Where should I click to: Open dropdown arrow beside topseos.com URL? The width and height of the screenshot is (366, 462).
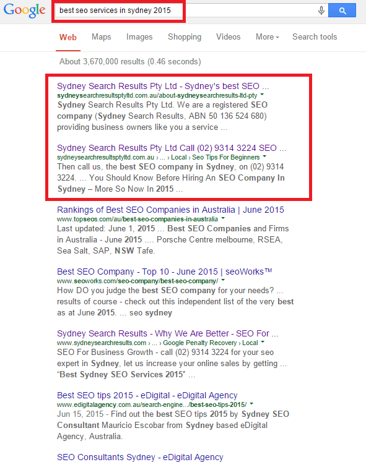click(223, 218)
